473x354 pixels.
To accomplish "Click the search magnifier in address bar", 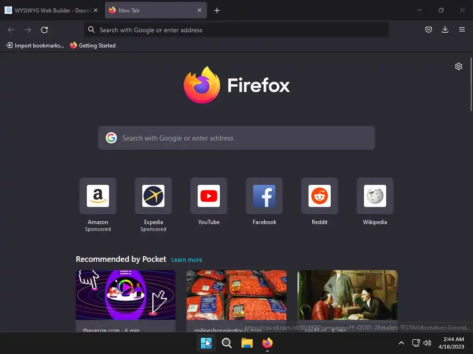I will tap(91, 30).
